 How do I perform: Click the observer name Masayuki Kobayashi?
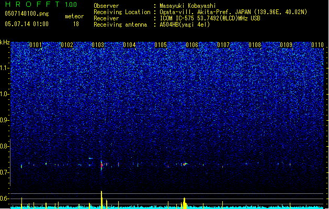188,6
